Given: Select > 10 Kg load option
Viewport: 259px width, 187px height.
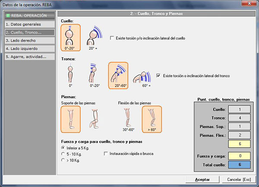Looking at the screenshot, I should point(63,160).
